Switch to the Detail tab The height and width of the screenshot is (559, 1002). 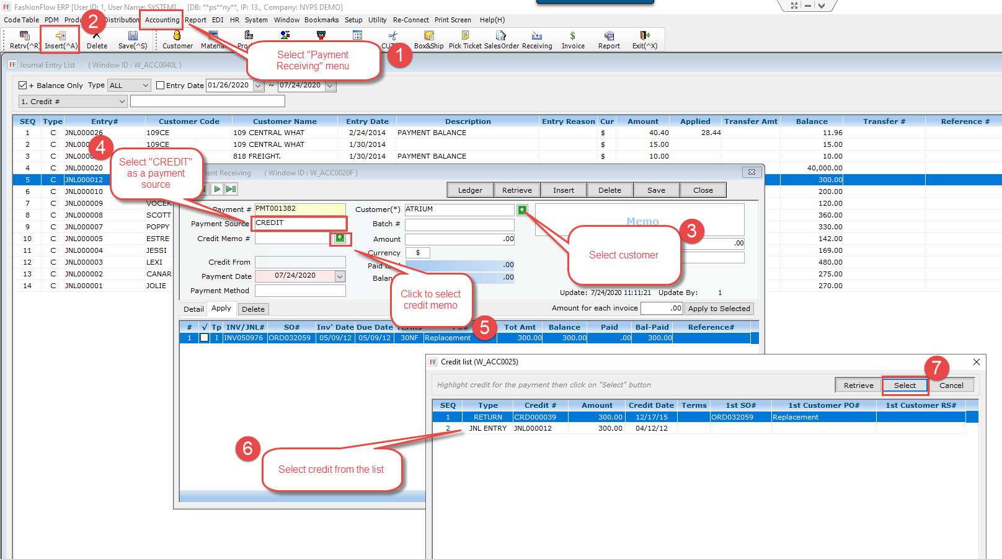click(x=193, y=309)
